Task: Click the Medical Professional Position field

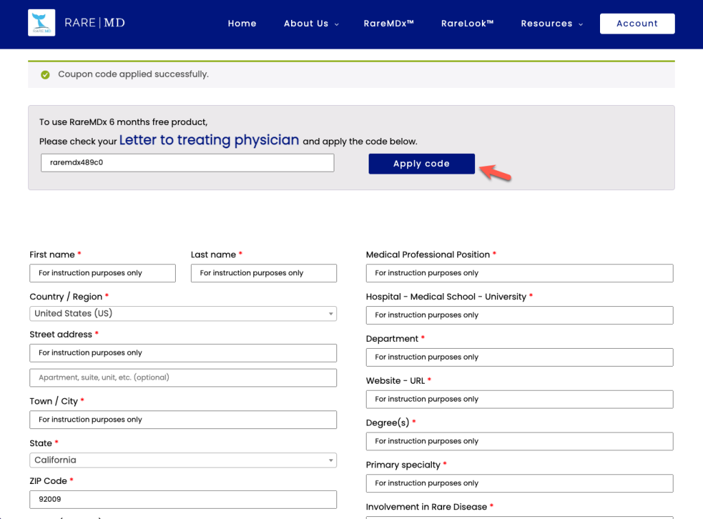Action: click(519, 273)
